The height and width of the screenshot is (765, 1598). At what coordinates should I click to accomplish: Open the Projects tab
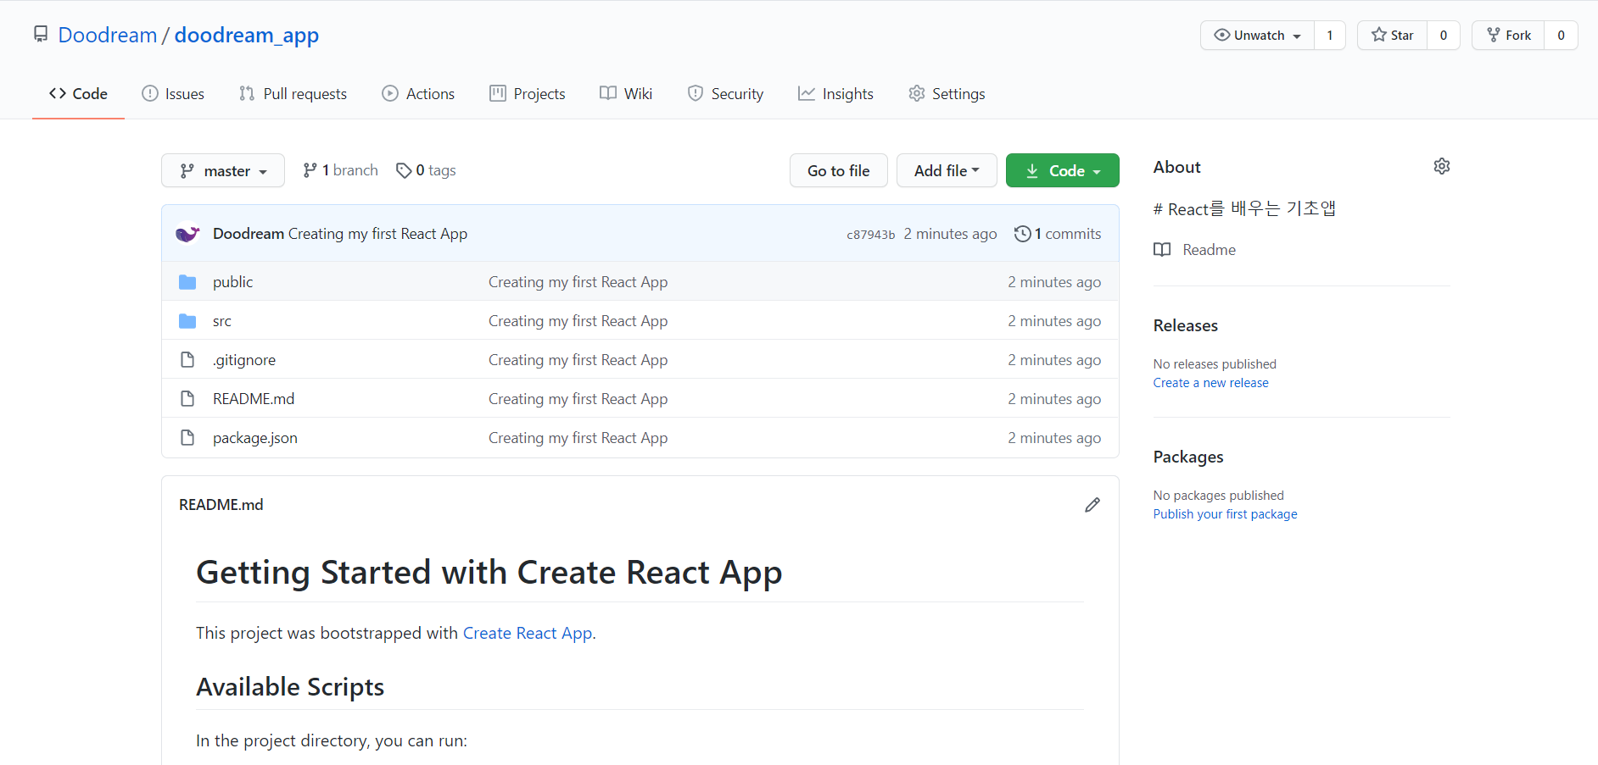point(528,94)
